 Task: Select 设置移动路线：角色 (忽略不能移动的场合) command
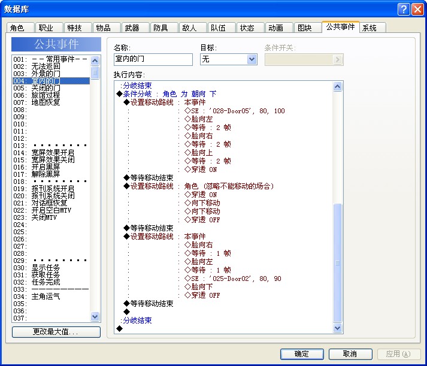click(199, 186)
